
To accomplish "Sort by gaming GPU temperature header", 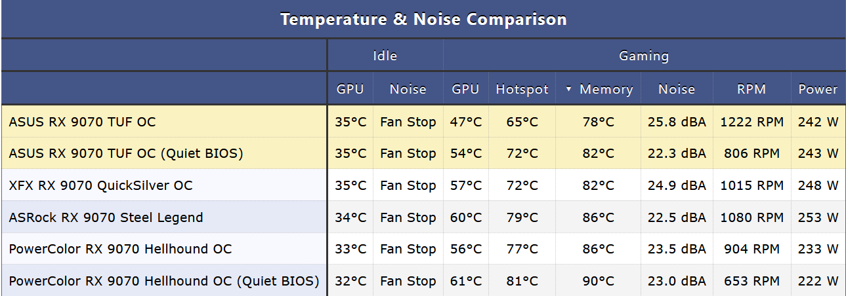I will [466, 89].
